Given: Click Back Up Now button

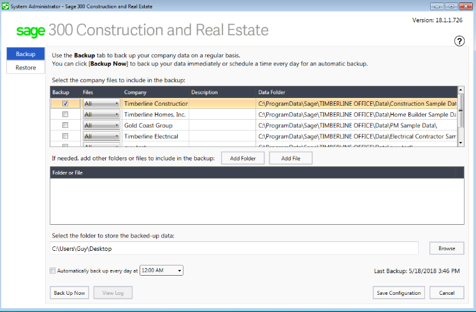Looking at the screenshot, I should [69, 293].
